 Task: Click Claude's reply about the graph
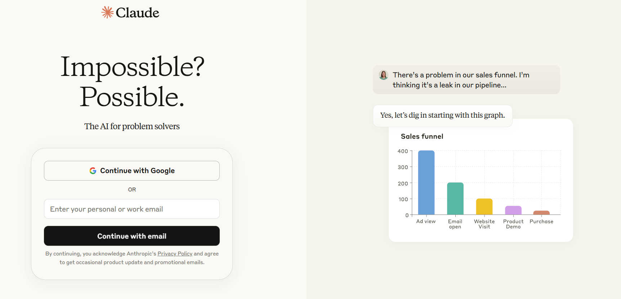[443, 115]
